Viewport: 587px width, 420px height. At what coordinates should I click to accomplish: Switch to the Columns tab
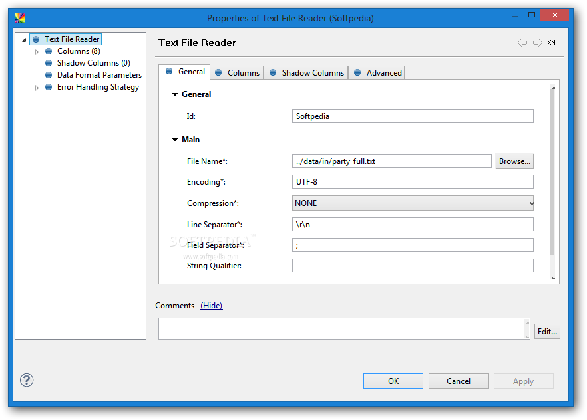click(237, 73)
